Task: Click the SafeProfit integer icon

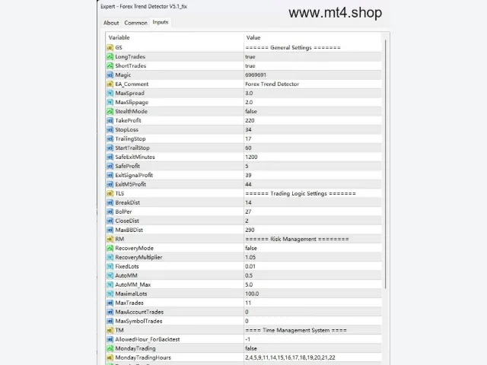Action: (110, 166)
